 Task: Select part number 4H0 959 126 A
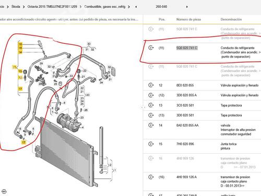coord(186,177)
